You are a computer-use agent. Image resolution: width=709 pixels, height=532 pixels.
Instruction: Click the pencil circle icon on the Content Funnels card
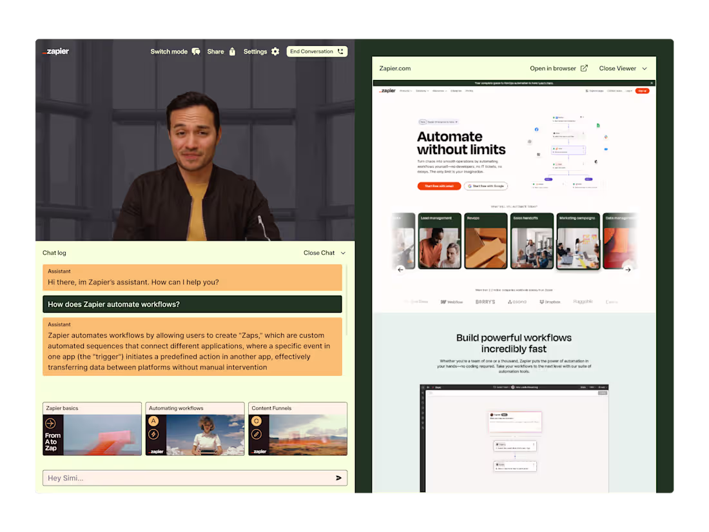coord(257,434)
